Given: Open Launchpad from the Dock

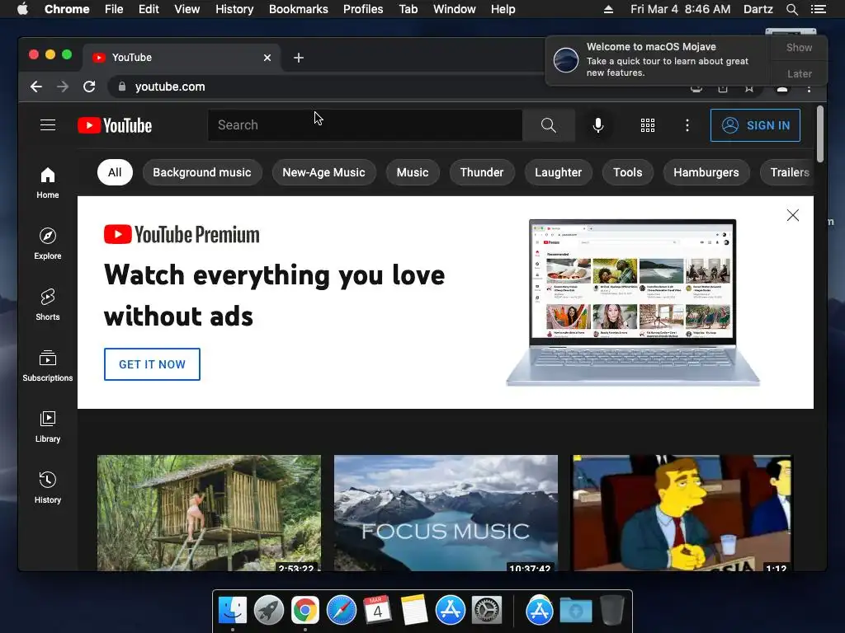Looking at the screenshot, I should click(x=269, y=611).
